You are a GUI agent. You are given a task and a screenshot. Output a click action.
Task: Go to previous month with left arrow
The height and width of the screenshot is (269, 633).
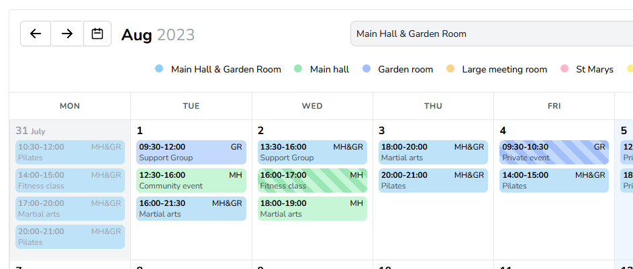(36, 34)
